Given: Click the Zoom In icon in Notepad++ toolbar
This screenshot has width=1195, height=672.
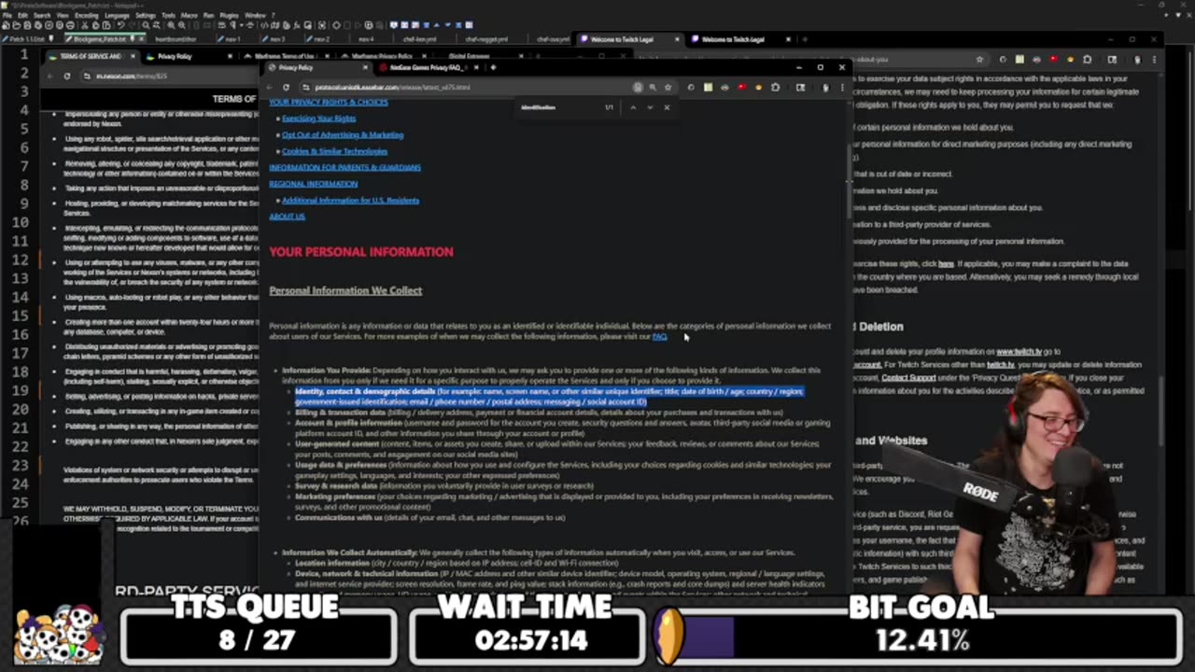Looking at the screenshot, I should pos(172,25).
